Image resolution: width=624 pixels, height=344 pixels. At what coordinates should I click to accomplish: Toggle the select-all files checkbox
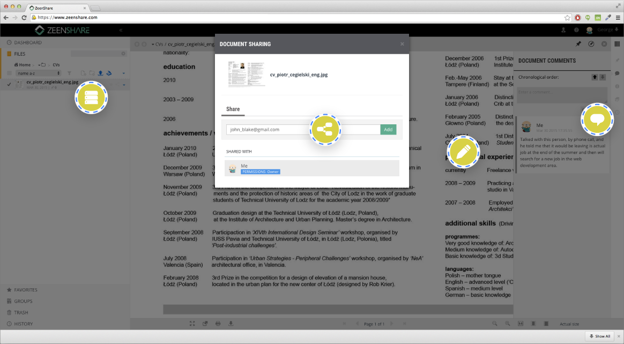pyautogui.click(x=9, y=73)
